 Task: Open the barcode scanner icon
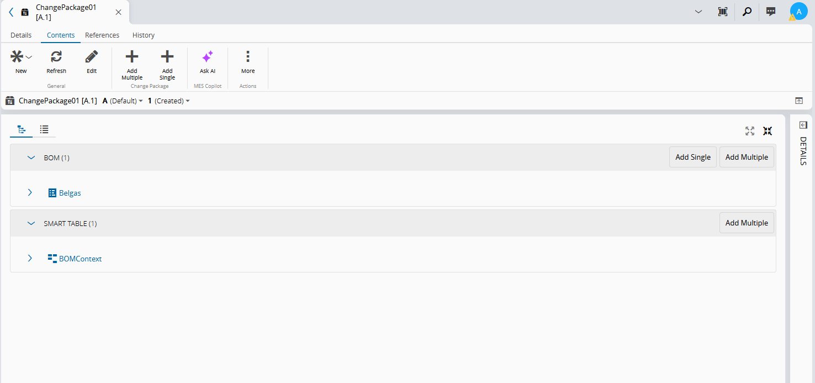tap(723, 12)
